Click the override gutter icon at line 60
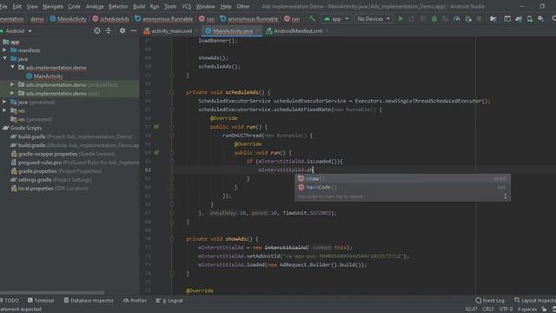The image size is (556, 313). point(156,153)
